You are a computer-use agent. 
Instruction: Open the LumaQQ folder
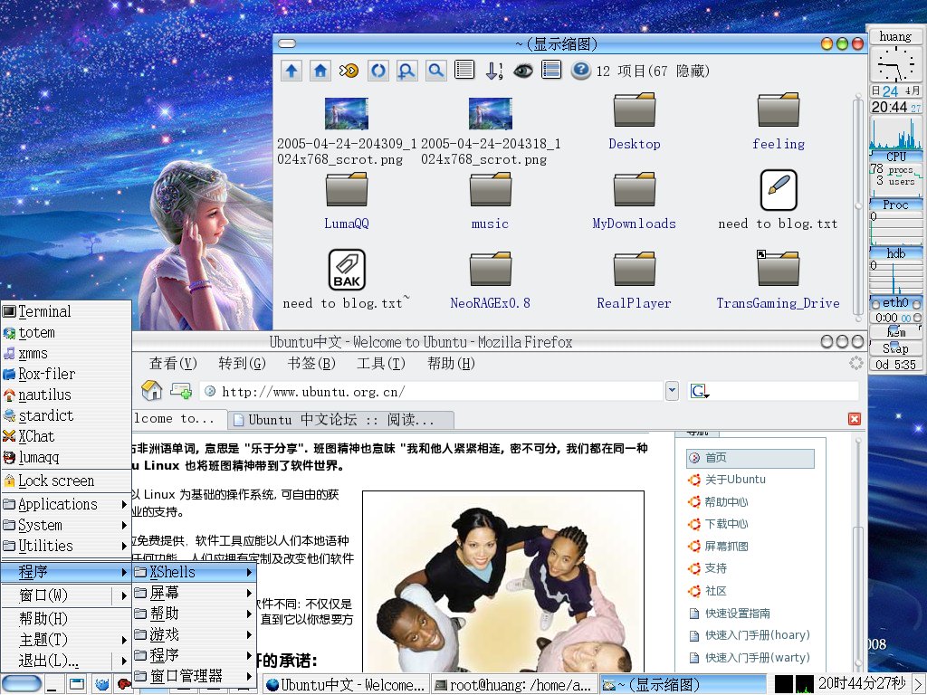click(x=347, y=202)
